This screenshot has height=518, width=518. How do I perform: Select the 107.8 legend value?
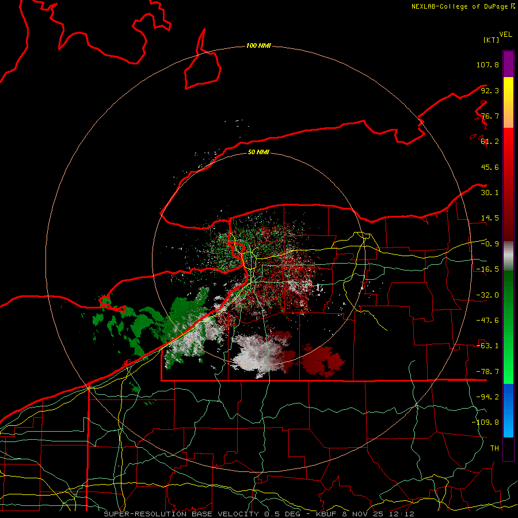pos(487,64)
